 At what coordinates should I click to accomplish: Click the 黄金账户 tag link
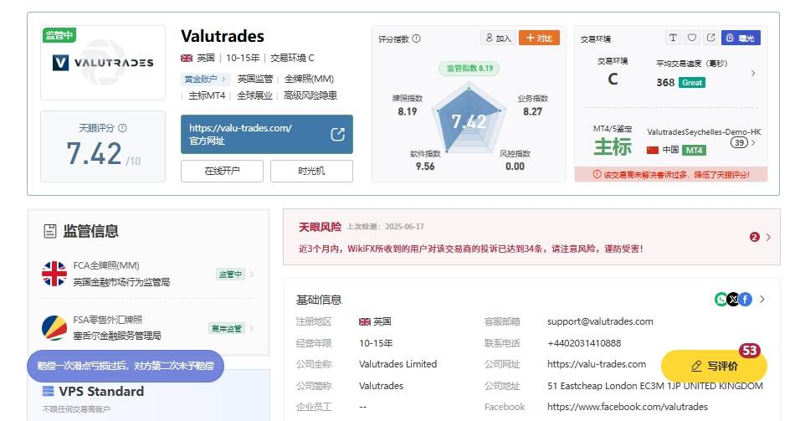[204, 80]
